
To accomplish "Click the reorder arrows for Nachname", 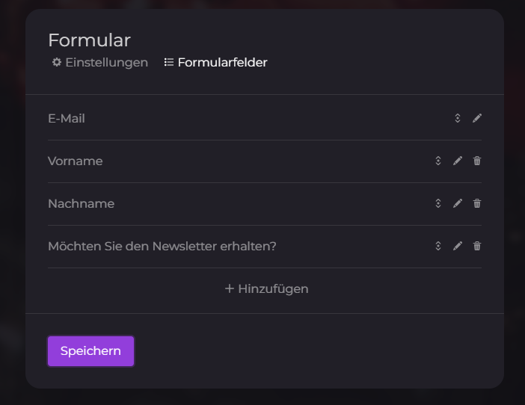I will 438,203.
